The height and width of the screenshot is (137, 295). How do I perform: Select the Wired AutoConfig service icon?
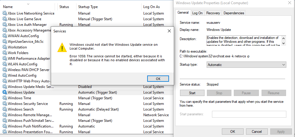[x=4, y=75]
